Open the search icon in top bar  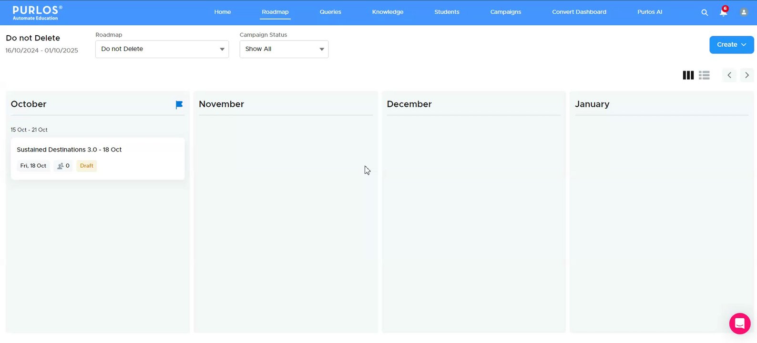tap(705, 12)
